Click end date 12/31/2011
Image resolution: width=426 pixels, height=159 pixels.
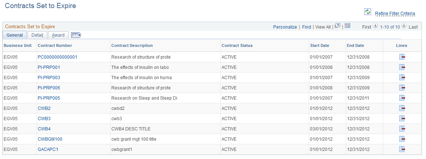click(358, 98)
